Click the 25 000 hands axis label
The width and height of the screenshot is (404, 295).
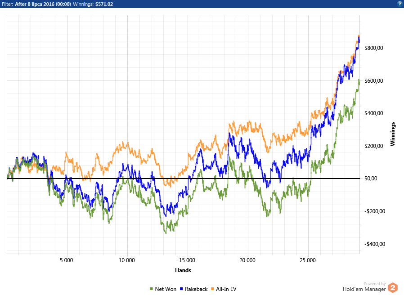[308, 260]
